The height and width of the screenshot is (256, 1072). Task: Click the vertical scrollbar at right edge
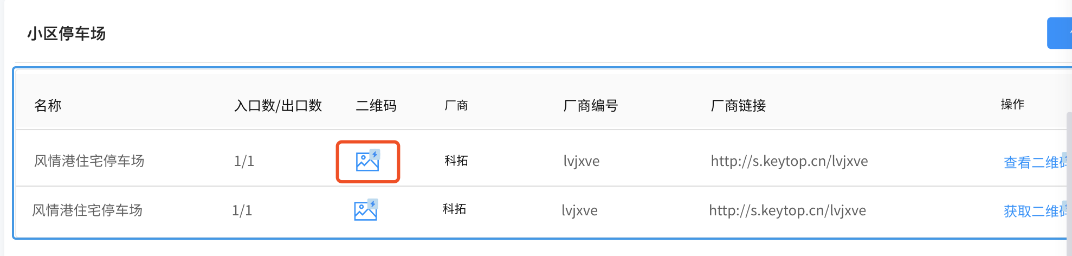click(x=1069, y=174)
